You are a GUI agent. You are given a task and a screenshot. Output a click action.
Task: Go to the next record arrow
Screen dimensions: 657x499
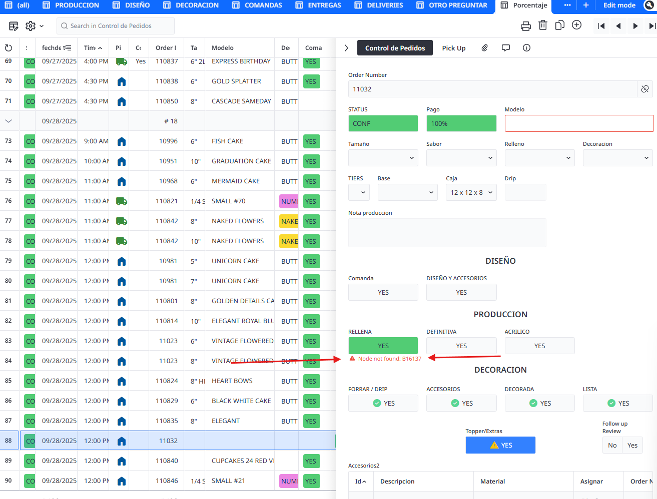(x=635, y=26)
